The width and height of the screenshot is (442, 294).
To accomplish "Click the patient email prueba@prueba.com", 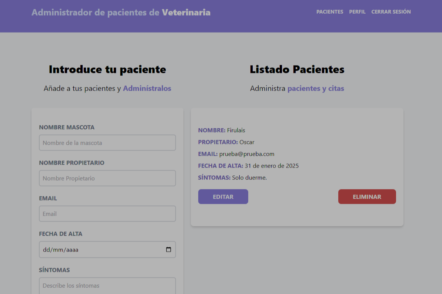I will click(246, 154).
